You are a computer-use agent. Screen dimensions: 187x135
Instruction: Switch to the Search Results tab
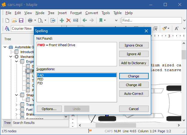pyautogui.click(x=24, y=123)
